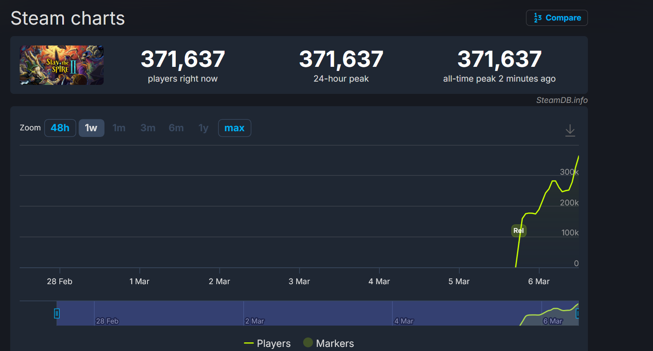This screenshot has width=653, height=351.
Task: Open the Compare button
Action: 557,18
